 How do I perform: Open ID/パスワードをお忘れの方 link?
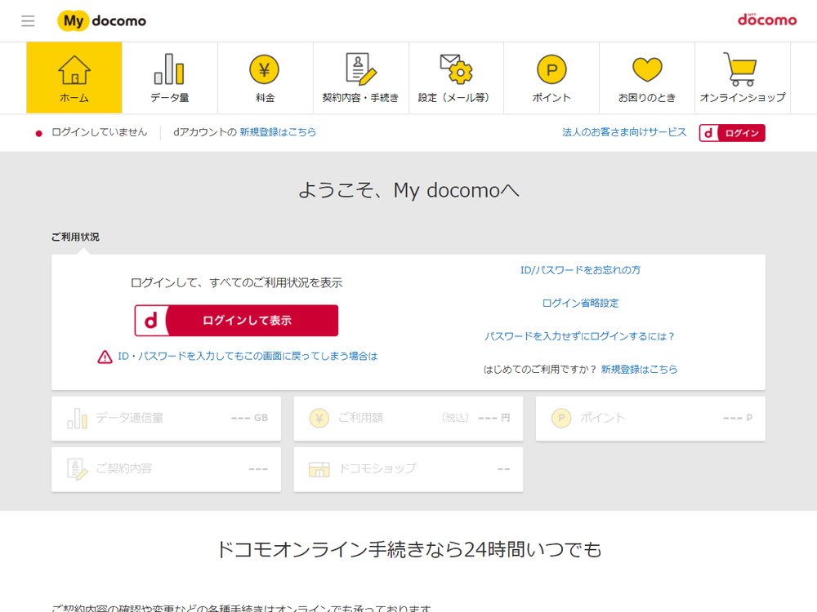(x=580, y=270)
